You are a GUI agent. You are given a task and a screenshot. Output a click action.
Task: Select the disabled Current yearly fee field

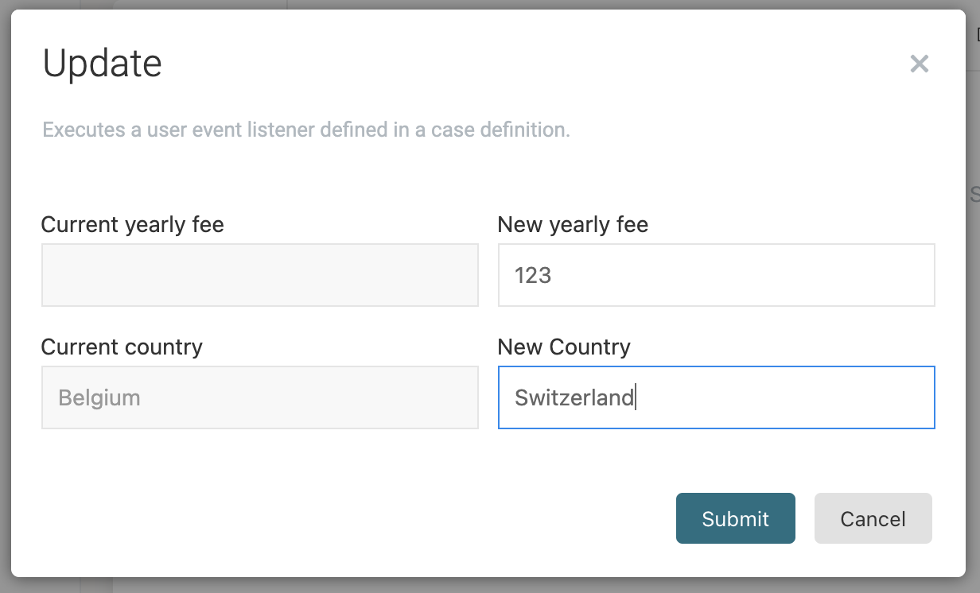[259, 275]
